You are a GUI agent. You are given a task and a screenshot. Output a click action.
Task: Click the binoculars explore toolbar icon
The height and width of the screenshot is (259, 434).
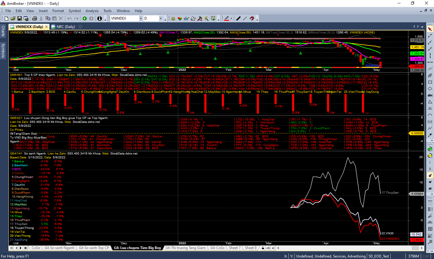pos(187,18)
